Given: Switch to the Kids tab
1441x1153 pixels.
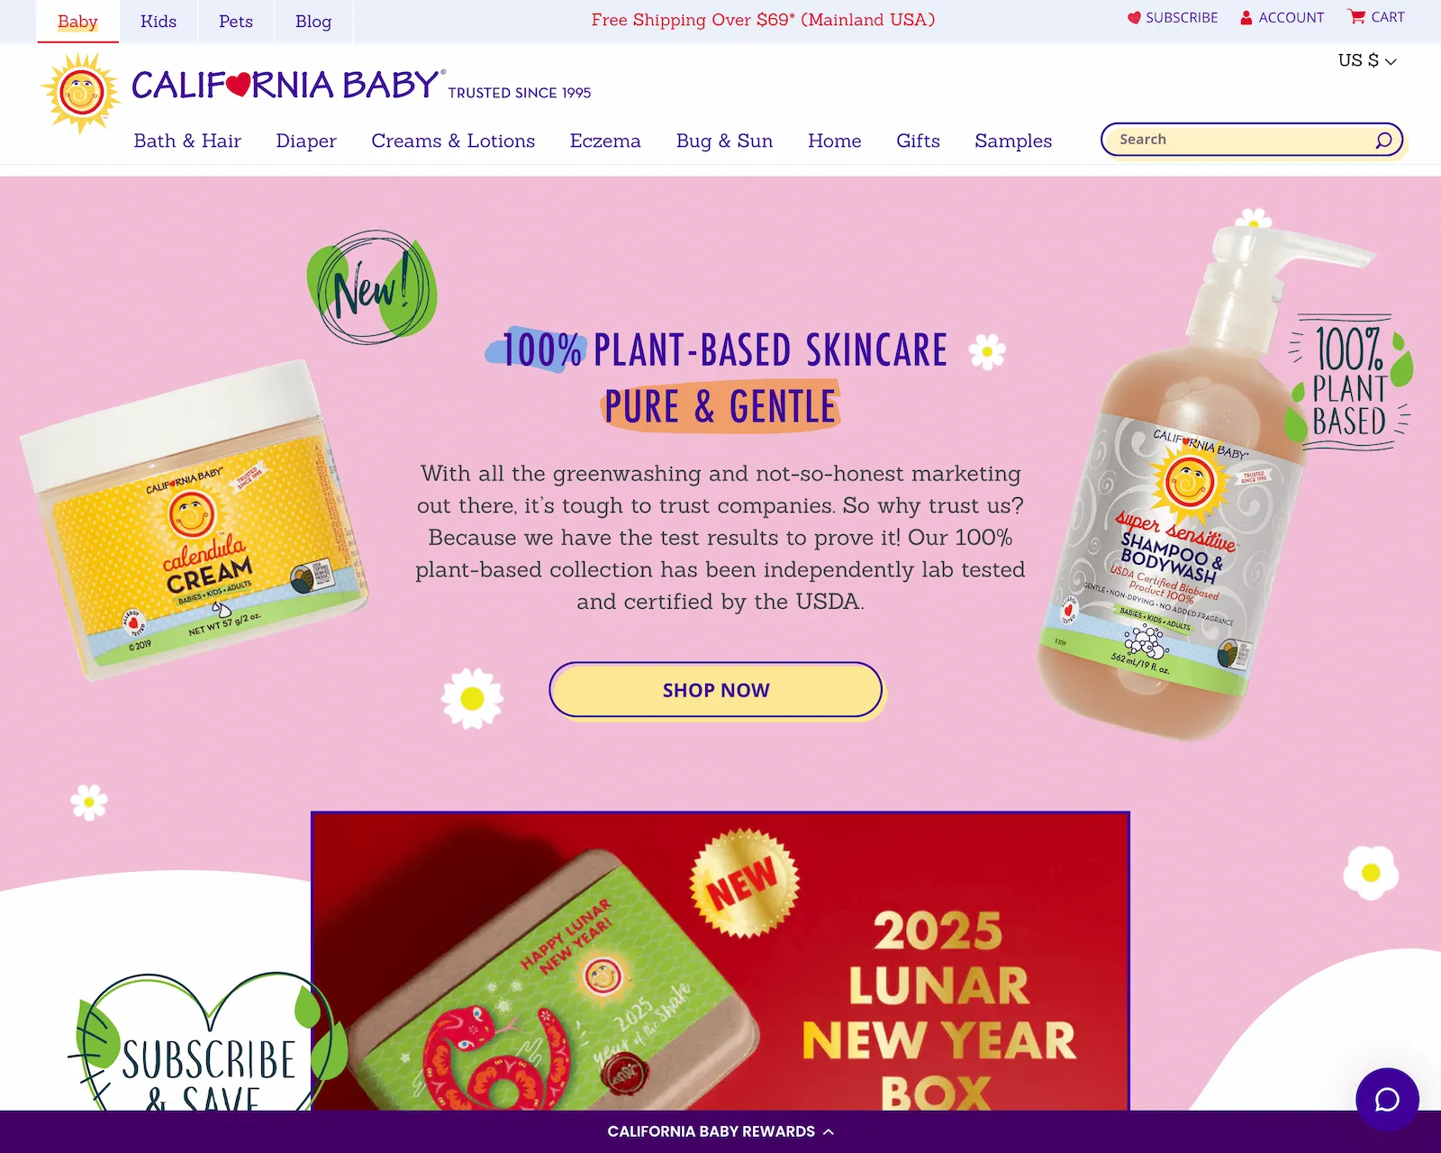Looking at the screenshot, I should click(x=159, y=21).
